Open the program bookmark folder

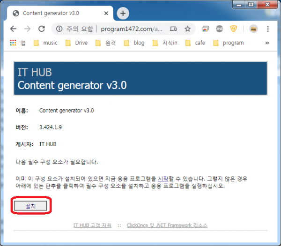point(229,43)
